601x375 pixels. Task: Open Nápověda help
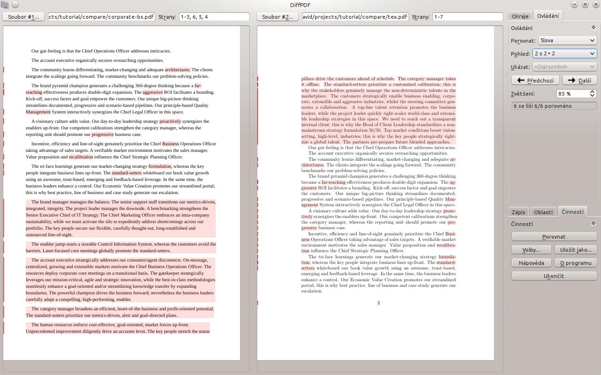point(532,263)
